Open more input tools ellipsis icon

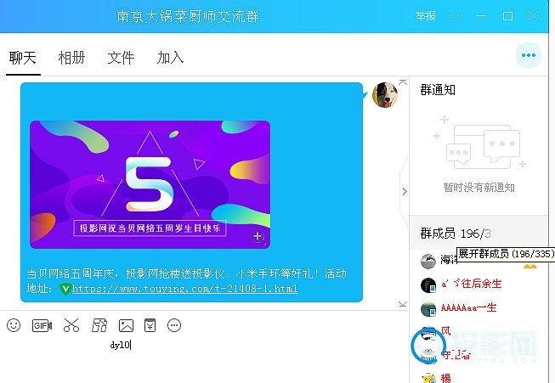[174, 325]
